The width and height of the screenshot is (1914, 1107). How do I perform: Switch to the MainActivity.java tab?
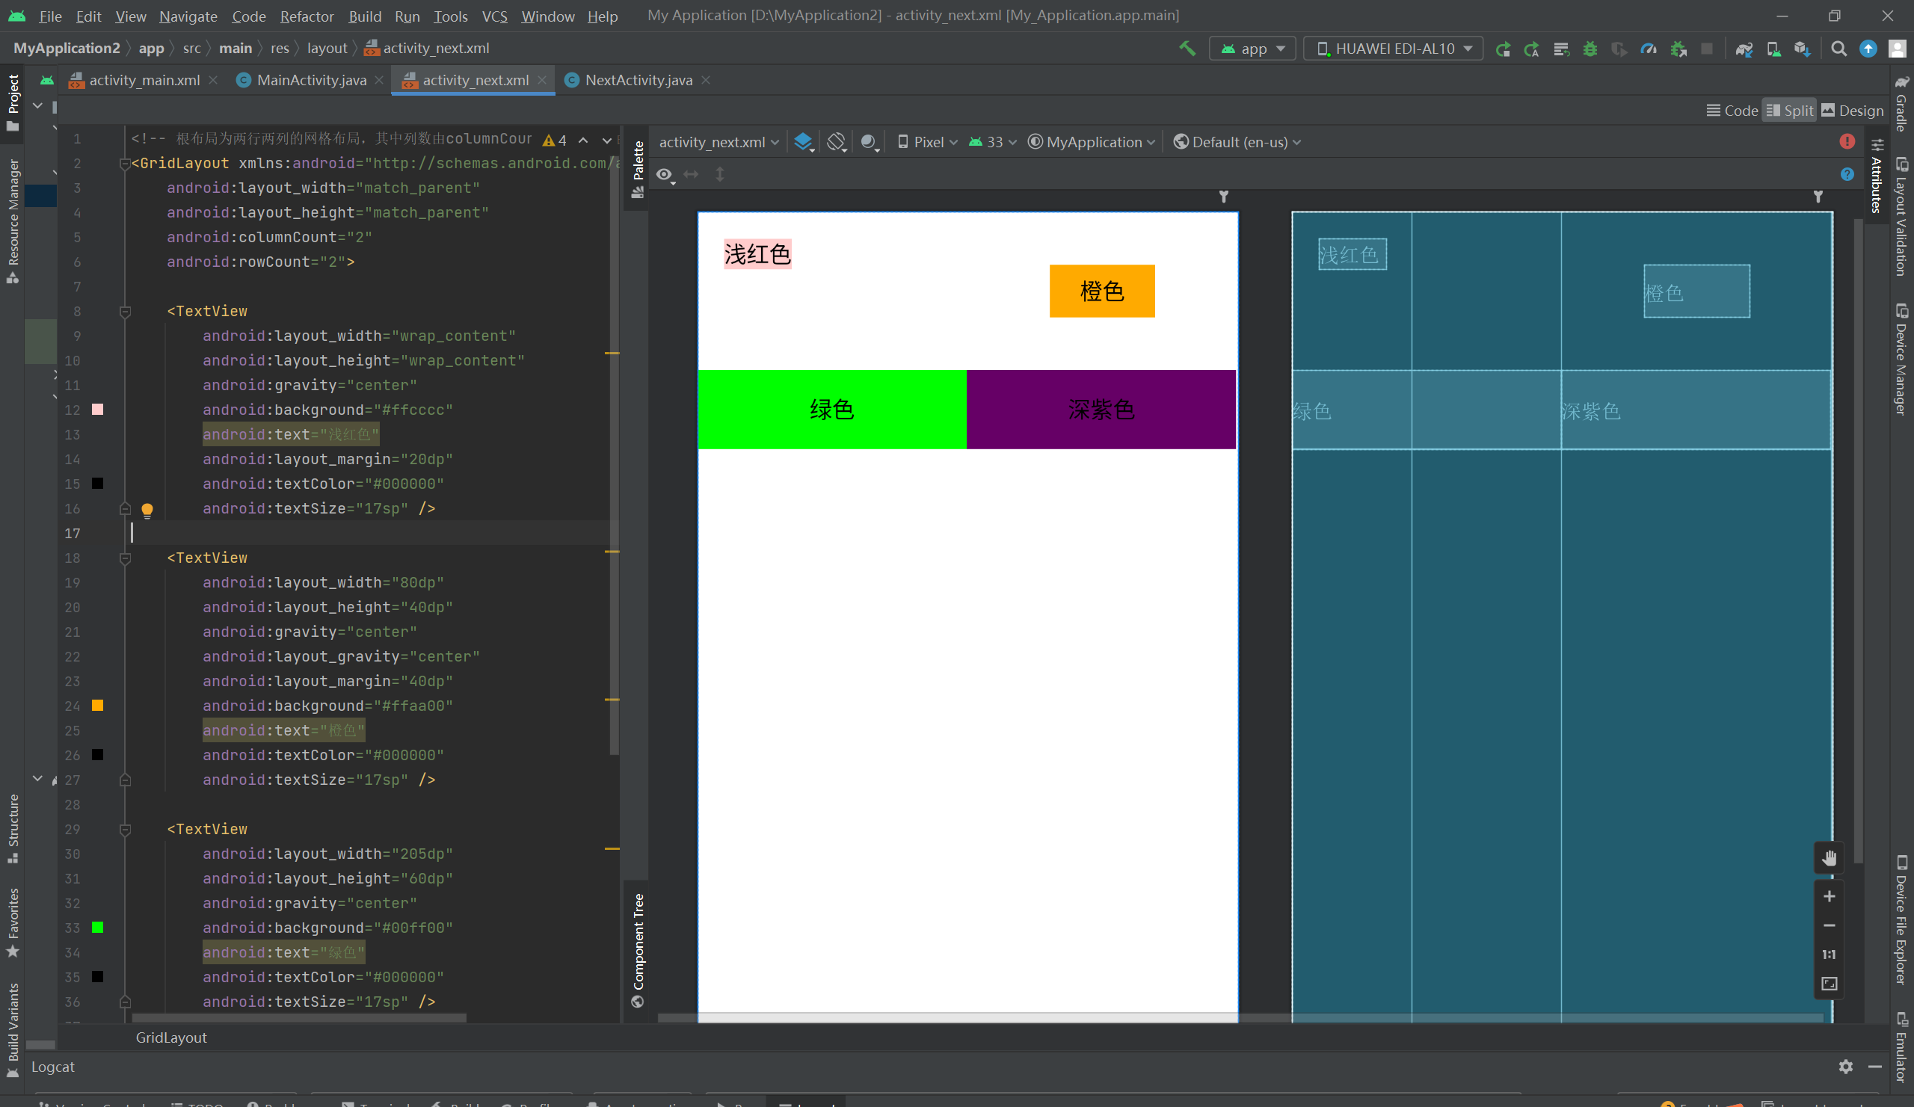click(310, 81)
